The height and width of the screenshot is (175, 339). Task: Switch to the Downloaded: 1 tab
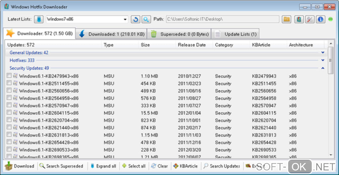111,34
